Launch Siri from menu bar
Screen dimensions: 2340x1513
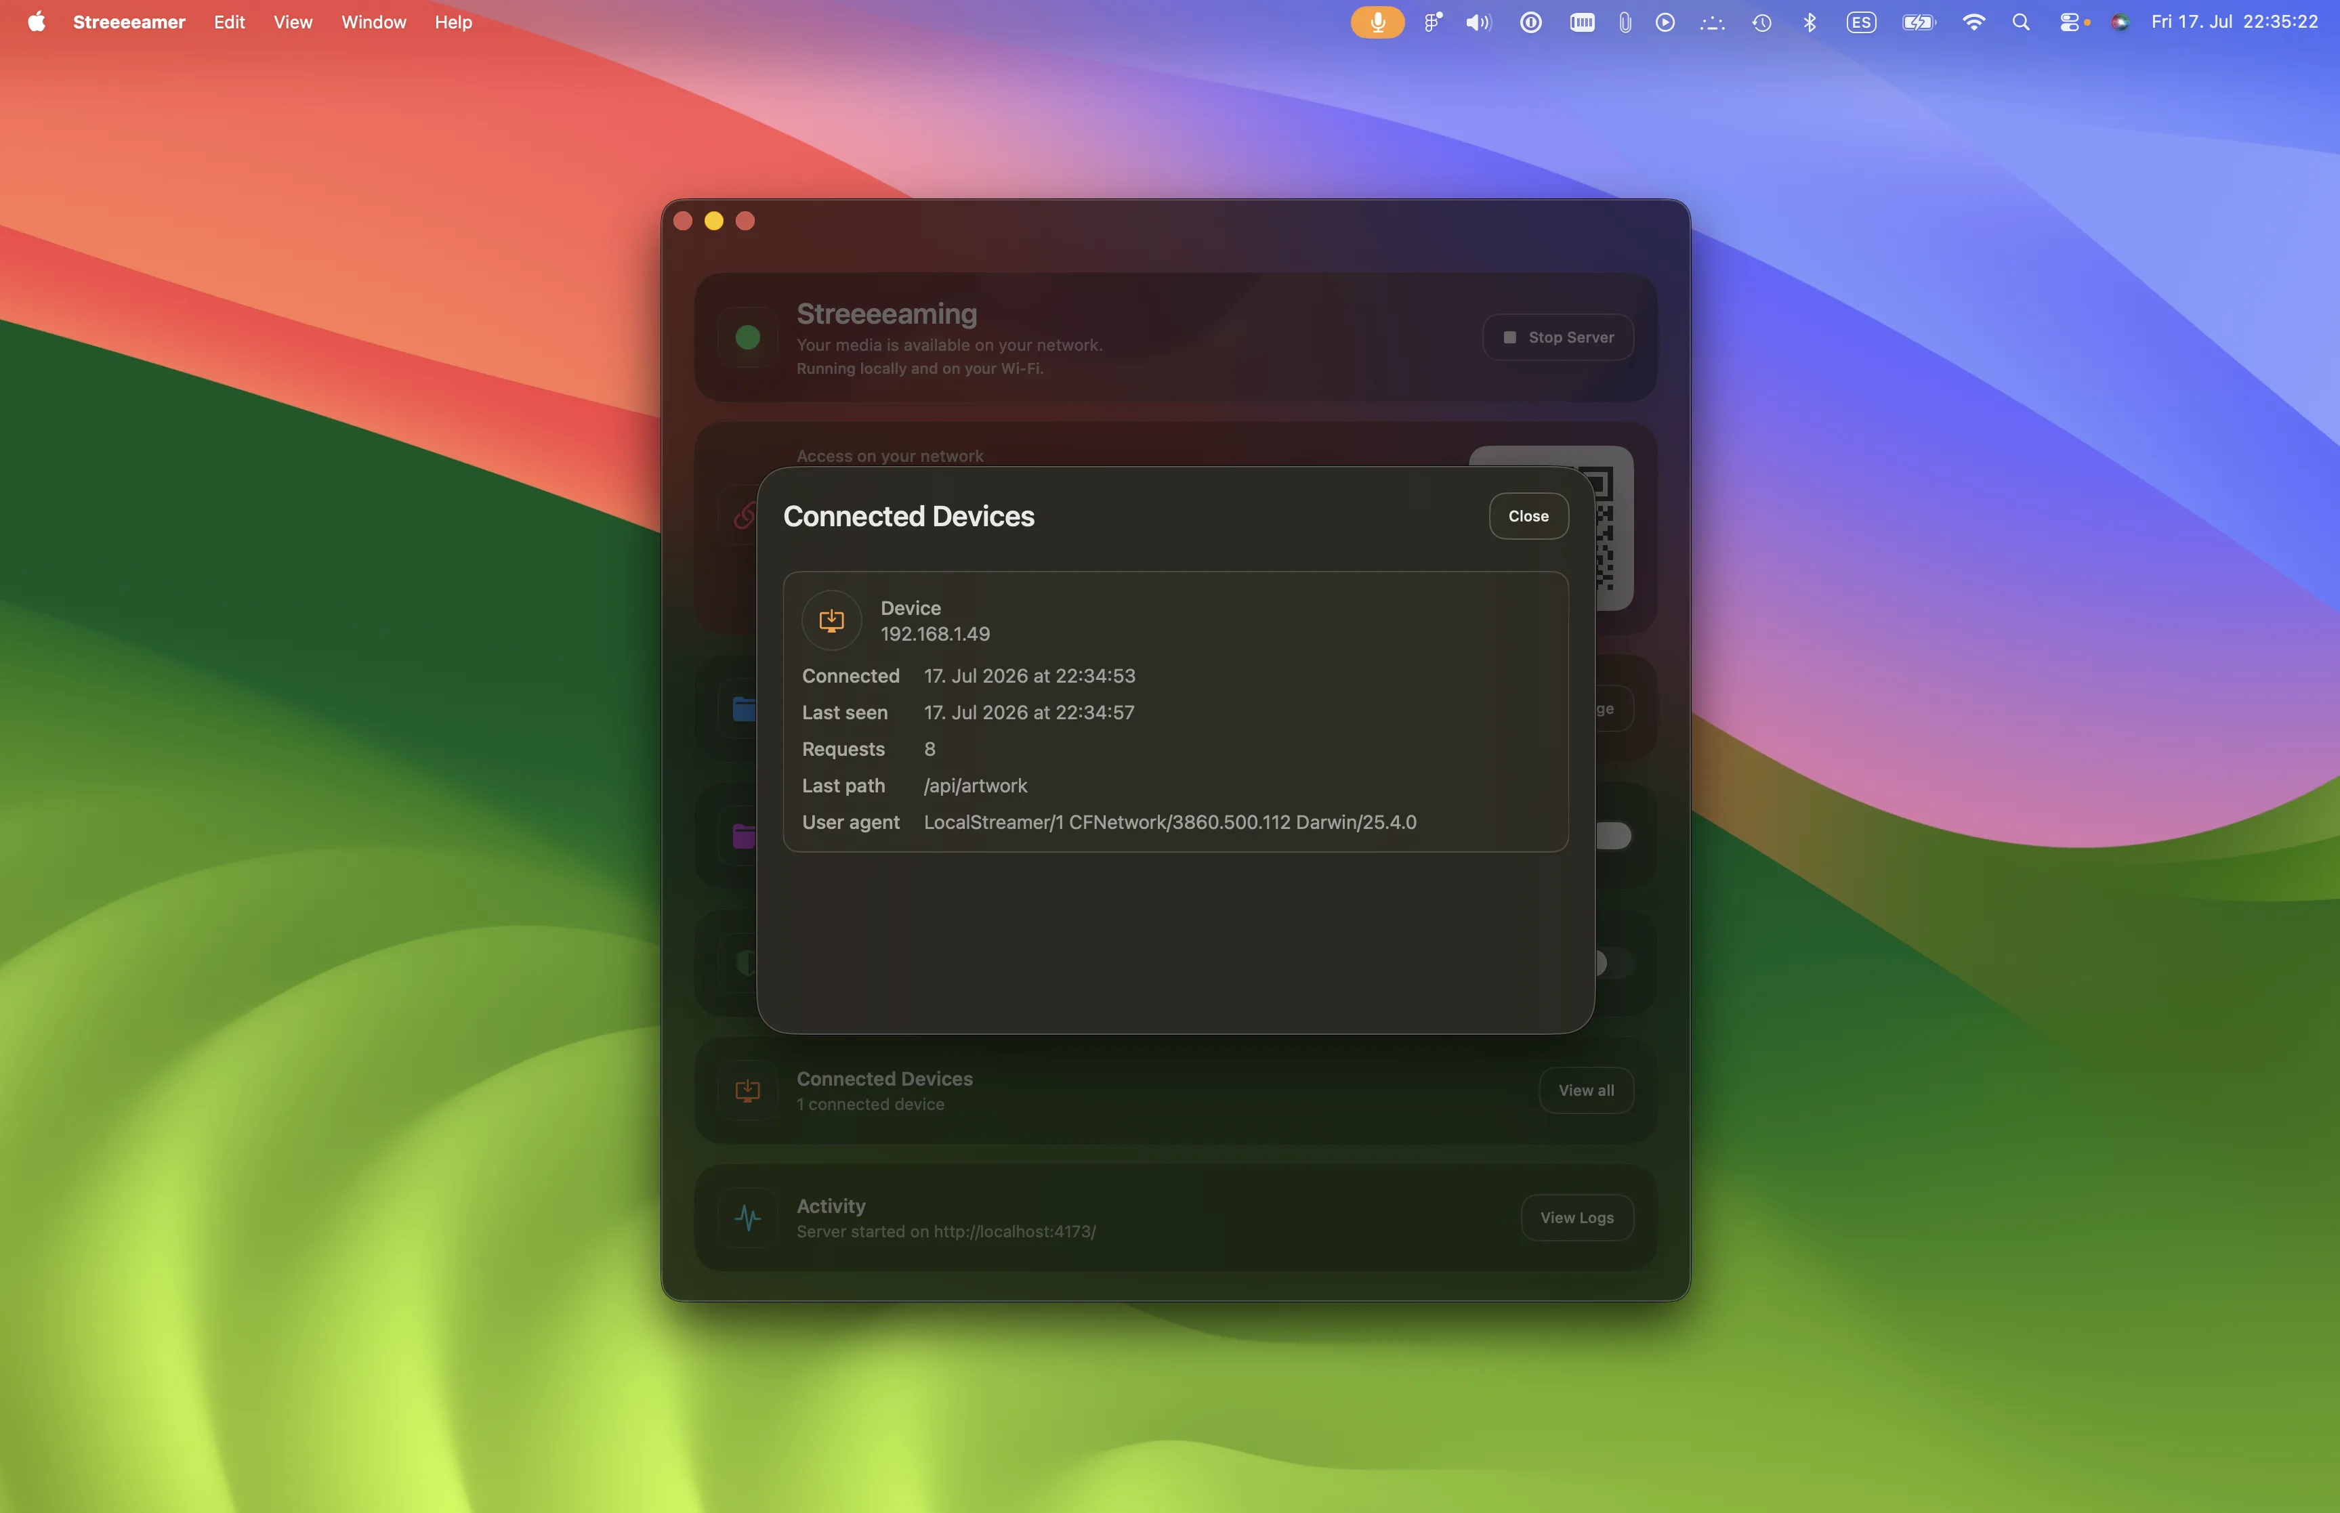pyautogui.click(x=2120, y=22)
